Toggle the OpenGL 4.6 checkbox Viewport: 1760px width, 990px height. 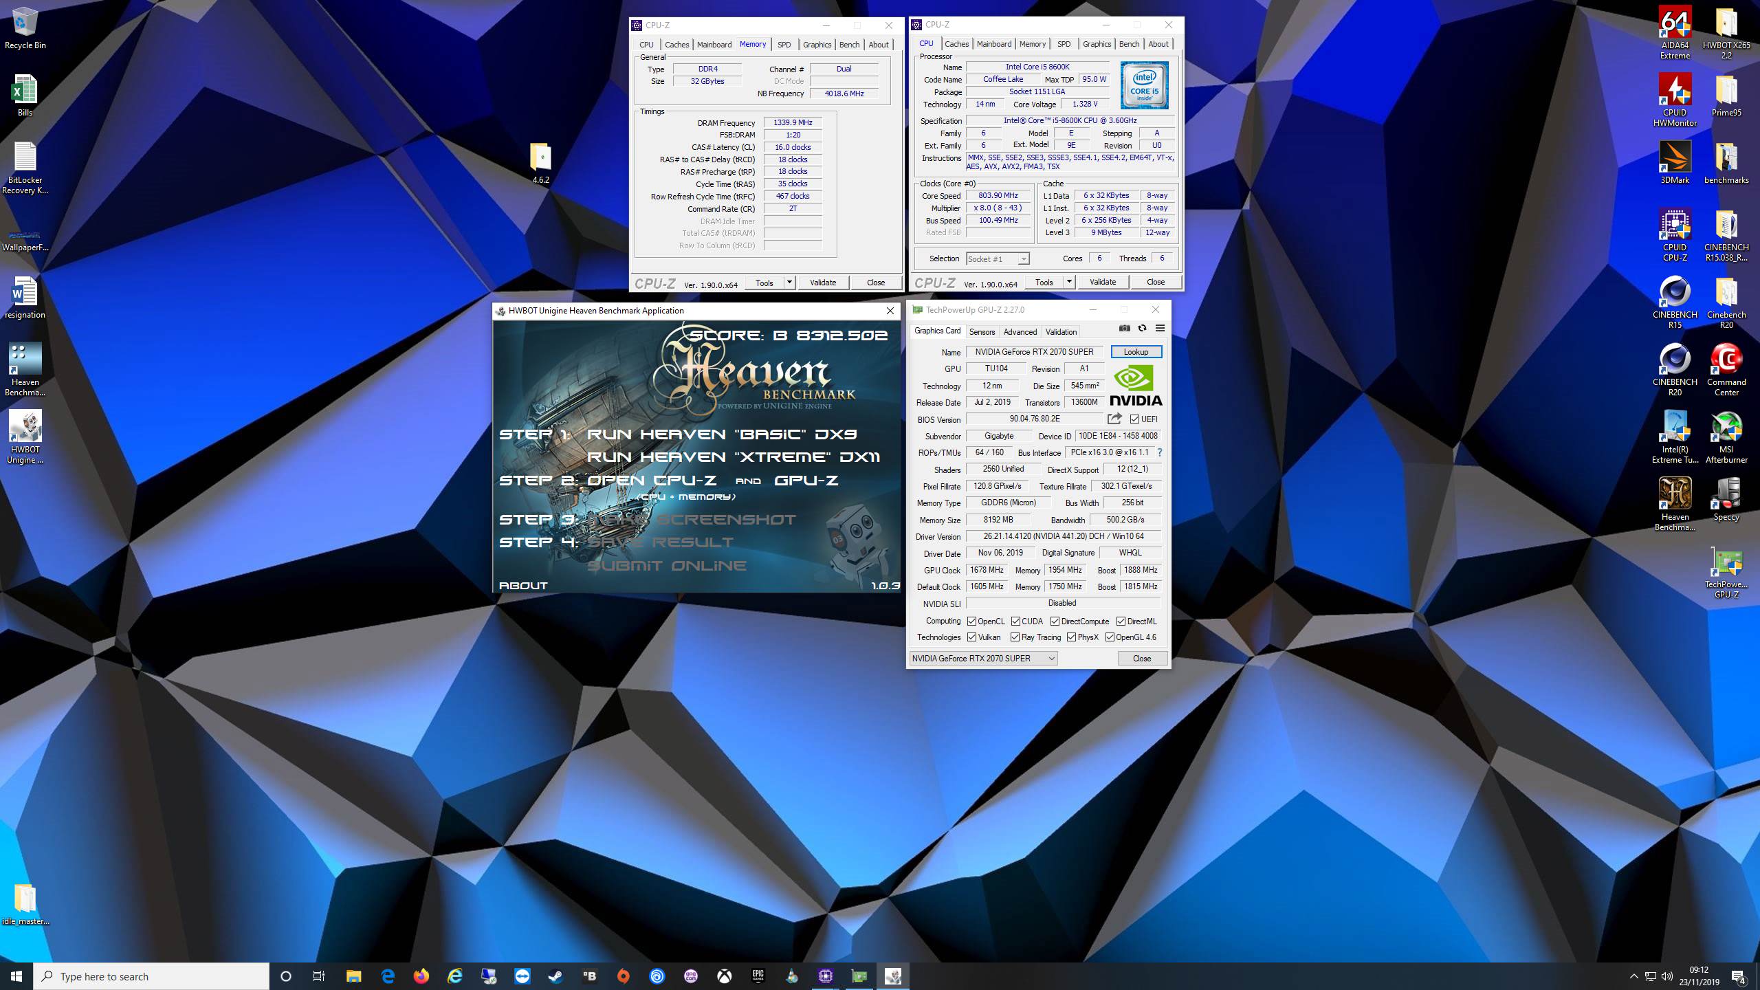click(x=1110, y=637)
